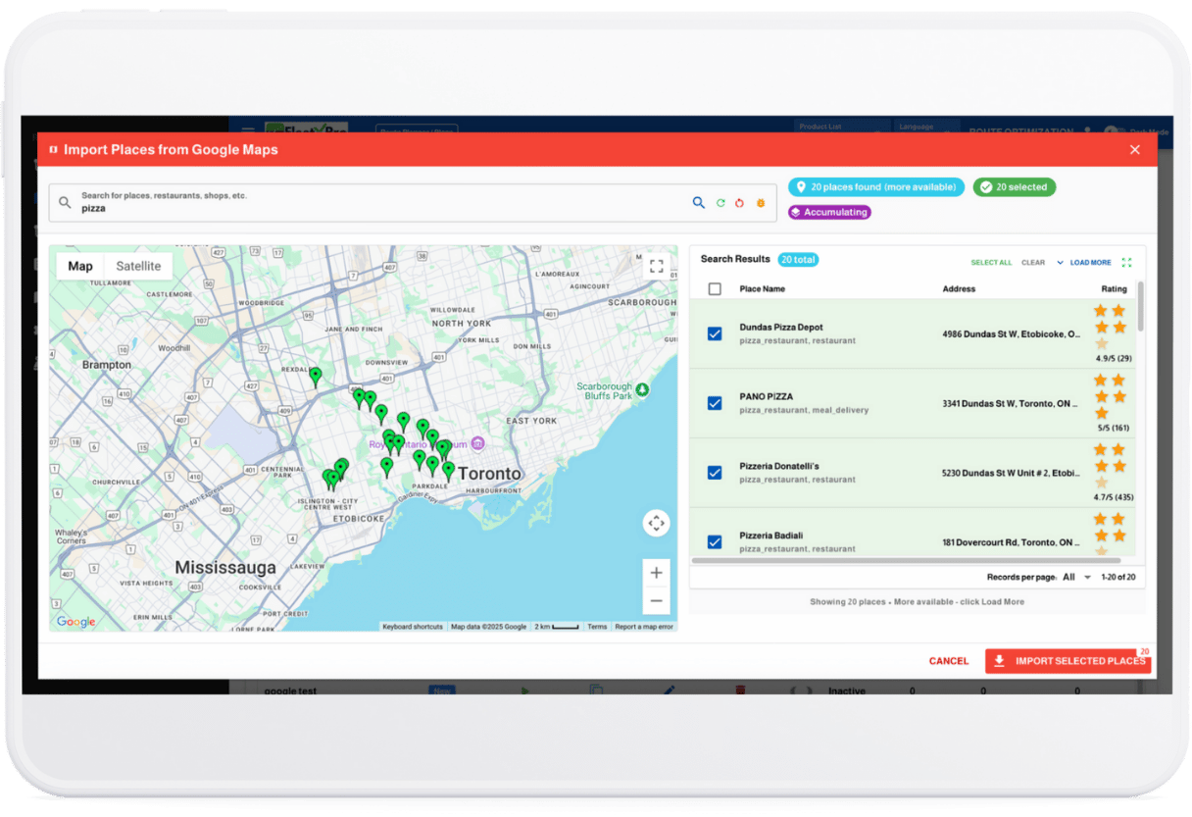This screenshot has width=1192, height=817.
Task: Zoom in on the map
Action: point(657,573)
